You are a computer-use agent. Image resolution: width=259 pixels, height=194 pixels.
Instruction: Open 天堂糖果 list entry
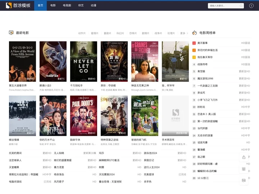click(x=14, y=167)
